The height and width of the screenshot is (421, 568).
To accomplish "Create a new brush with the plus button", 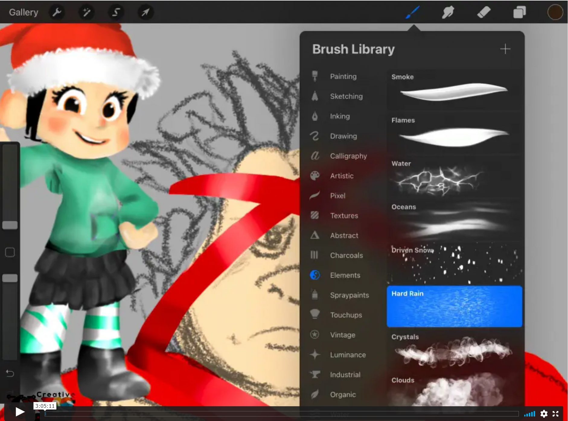I will coord(505,49).
